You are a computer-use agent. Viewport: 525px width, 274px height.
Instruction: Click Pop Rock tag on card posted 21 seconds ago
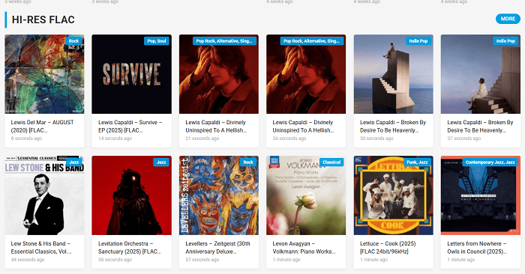tap(224, 40)
